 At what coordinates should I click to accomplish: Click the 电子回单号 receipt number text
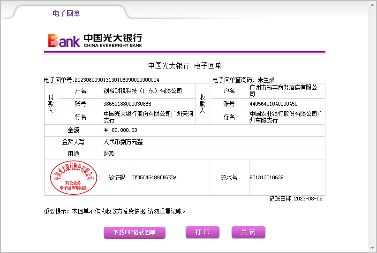pos(101,80)
